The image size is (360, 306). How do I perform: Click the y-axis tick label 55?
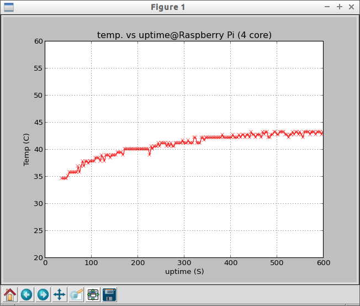[38, 68]
